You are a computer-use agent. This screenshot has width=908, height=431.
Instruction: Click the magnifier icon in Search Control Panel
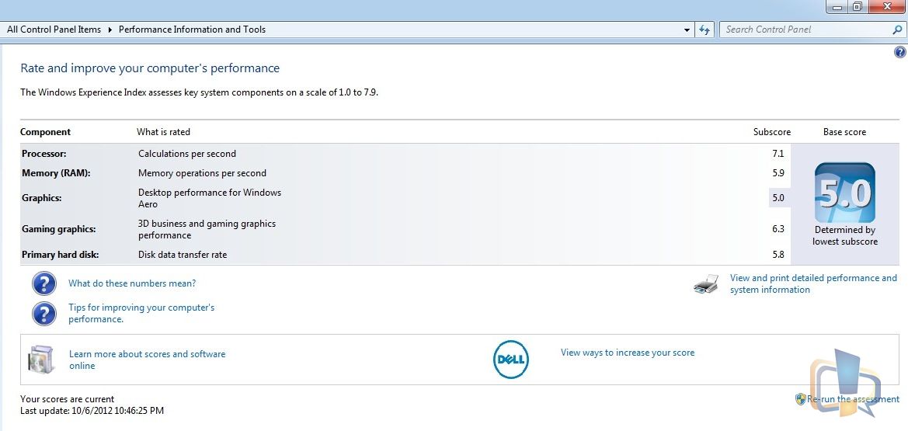(898, 30)
